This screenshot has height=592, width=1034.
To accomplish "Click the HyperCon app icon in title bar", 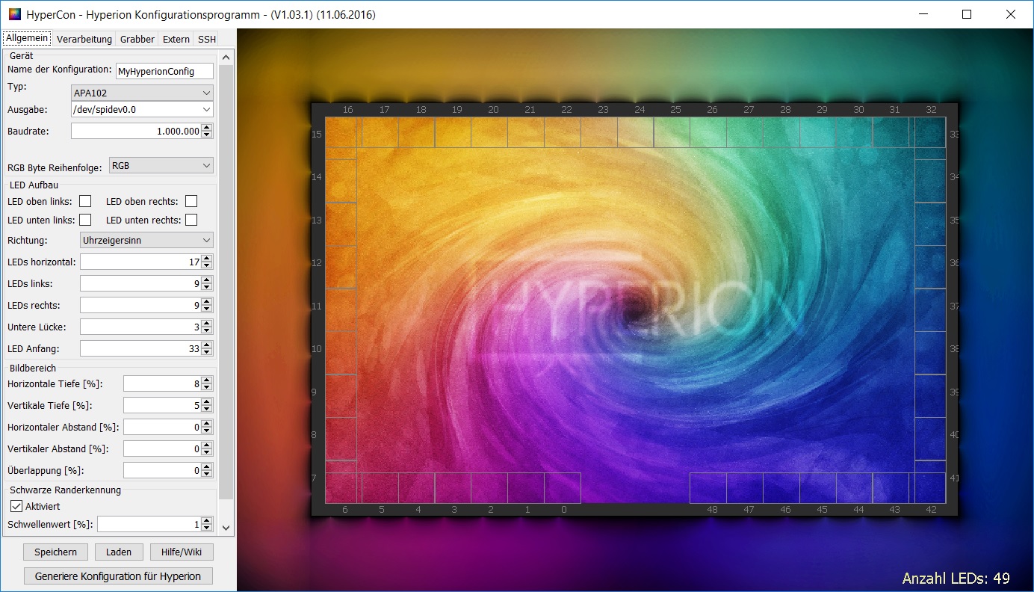I will 14,14.
